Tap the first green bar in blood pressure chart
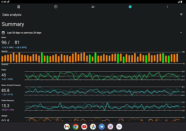The width and height of the screenshot is (186, 131). pyautogui.click(x=42, y=57)
